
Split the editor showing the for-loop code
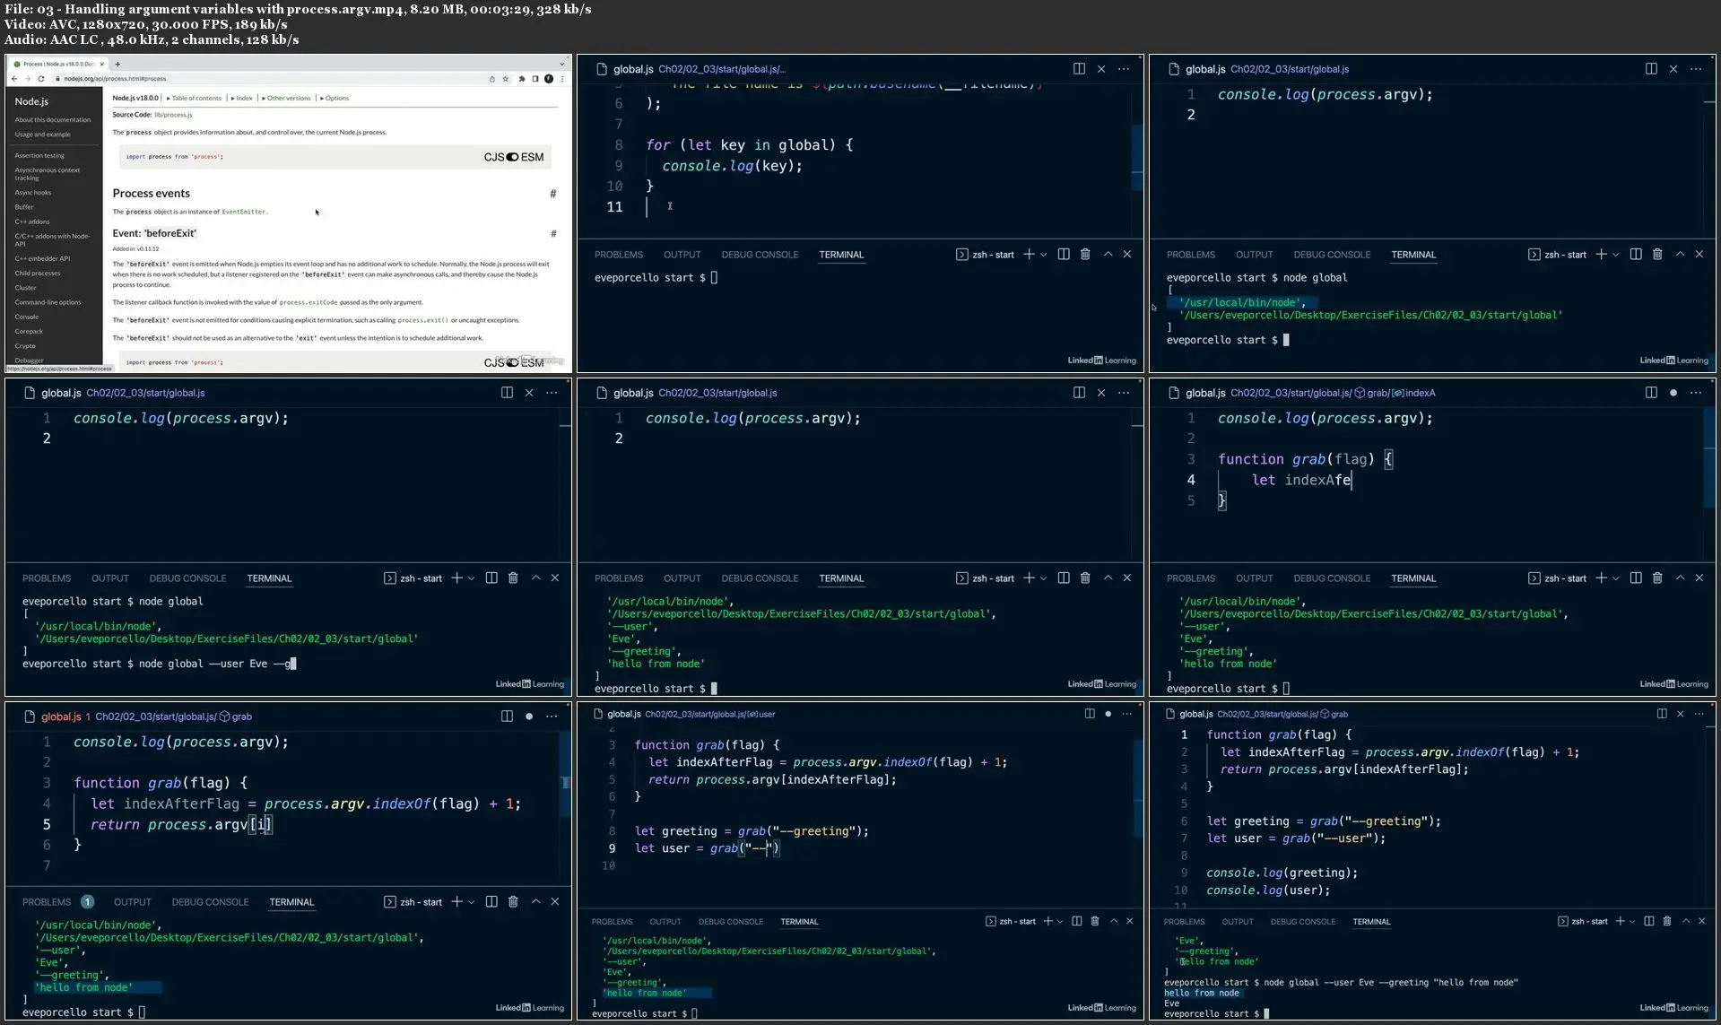pyautogui.click(x=1079, y=69)
